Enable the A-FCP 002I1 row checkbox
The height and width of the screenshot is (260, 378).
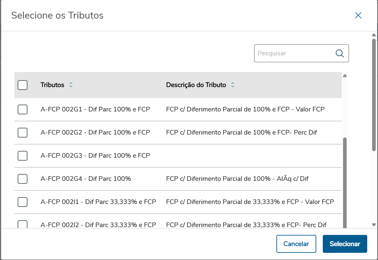23,202
